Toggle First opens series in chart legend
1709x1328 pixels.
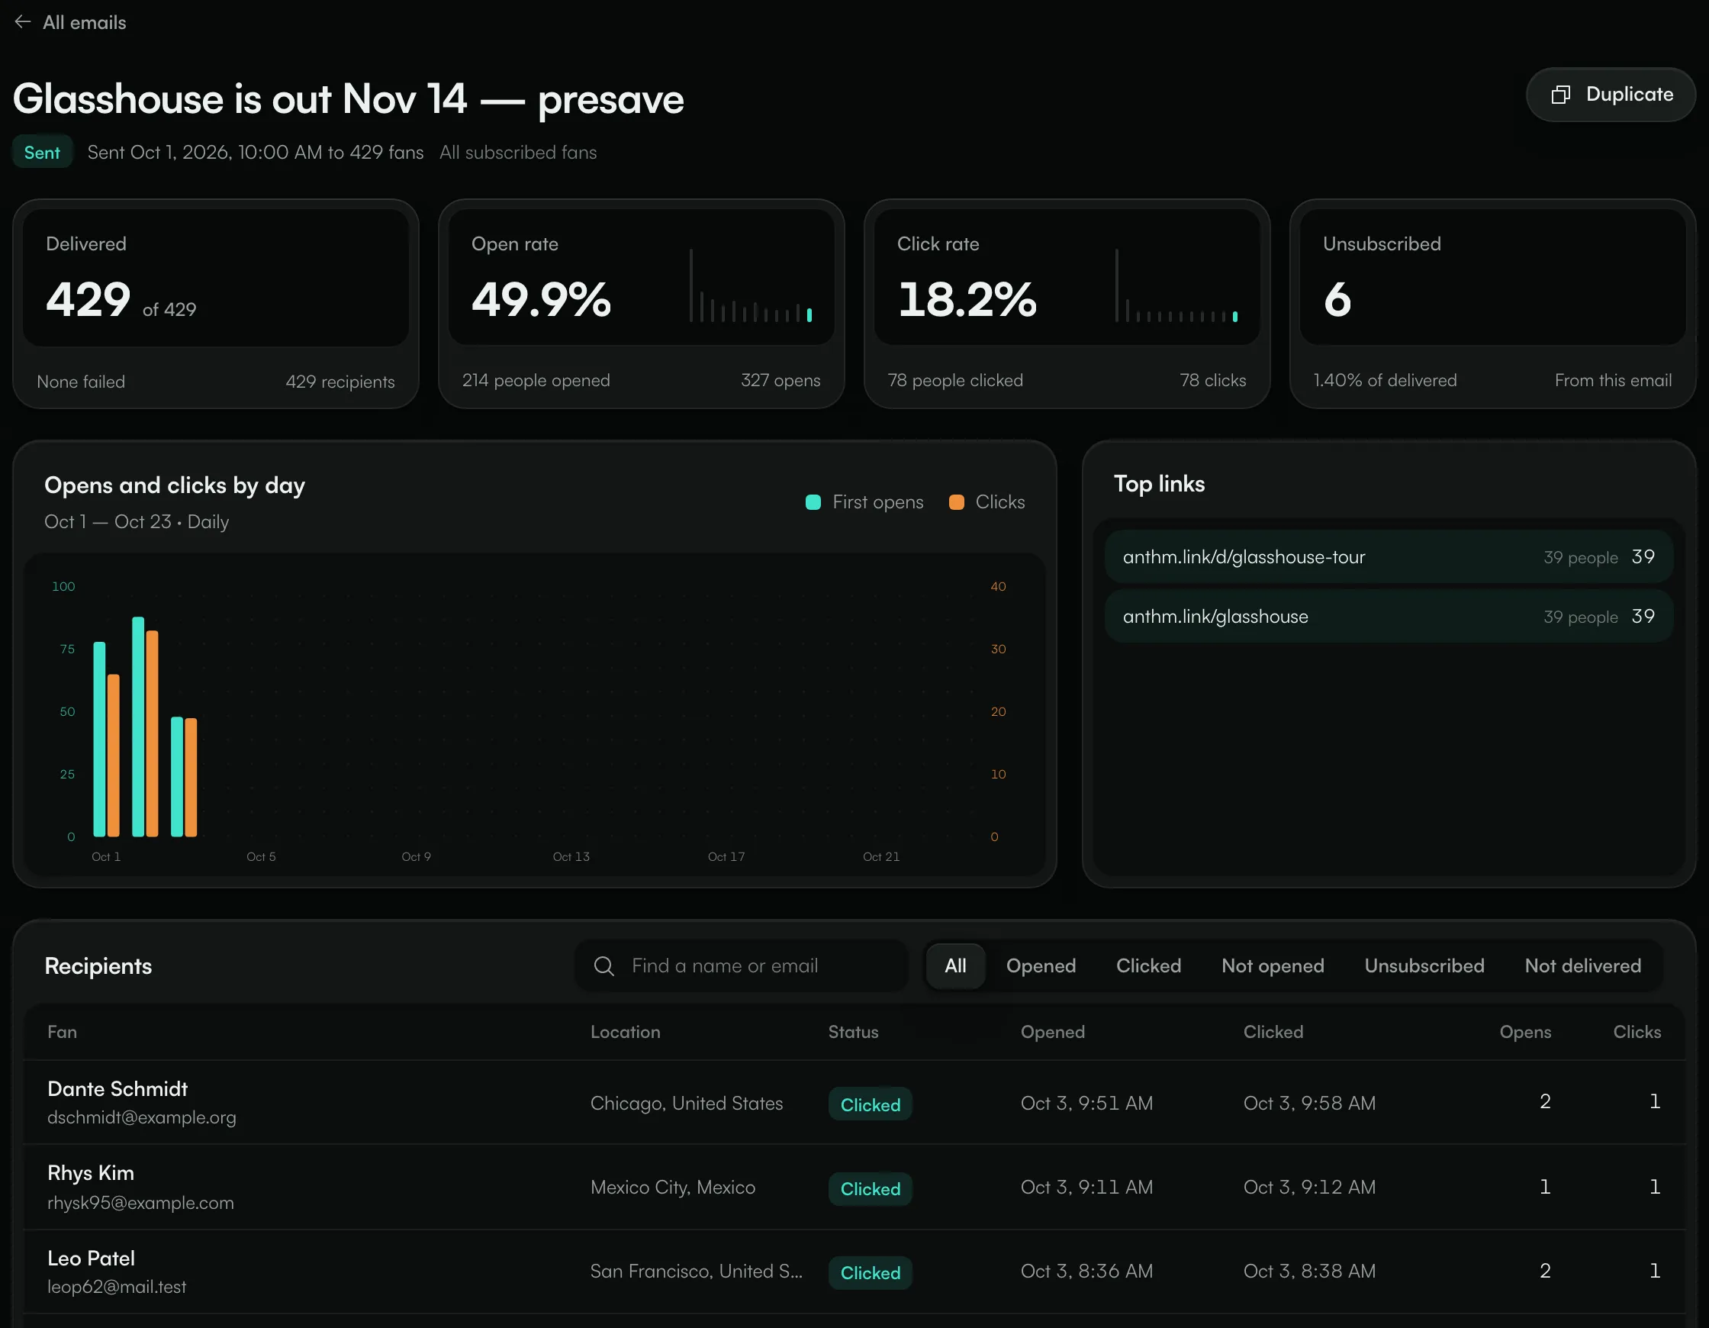pos(864,502)
